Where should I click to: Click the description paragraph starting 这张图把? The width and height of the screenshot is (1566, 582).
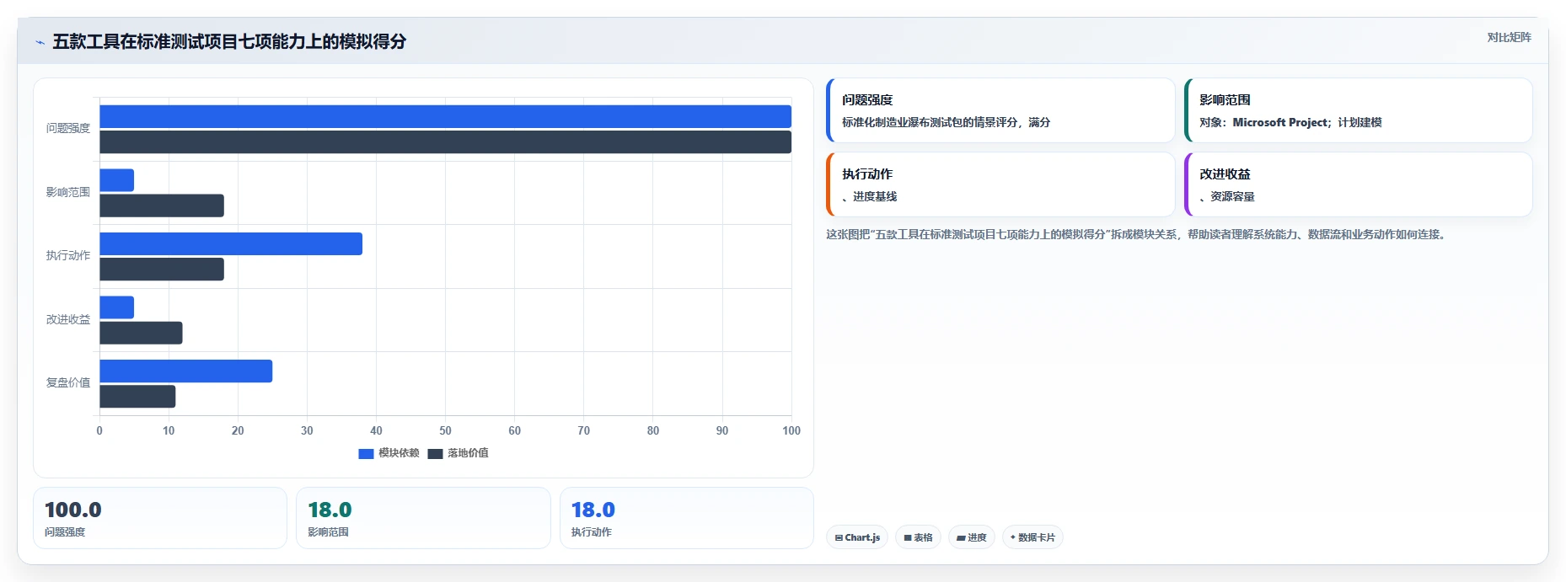click(x=1138, y=234)
